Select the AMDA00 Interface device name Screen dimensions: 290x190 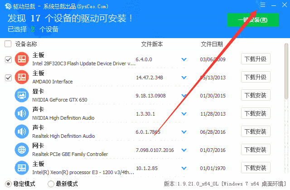pos(53,82)
